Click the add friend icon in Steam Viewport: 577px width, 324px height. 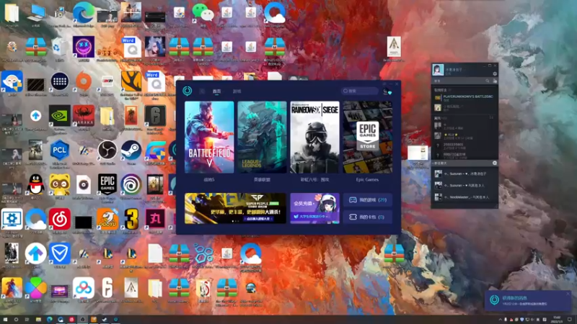[x=495, y=81]
